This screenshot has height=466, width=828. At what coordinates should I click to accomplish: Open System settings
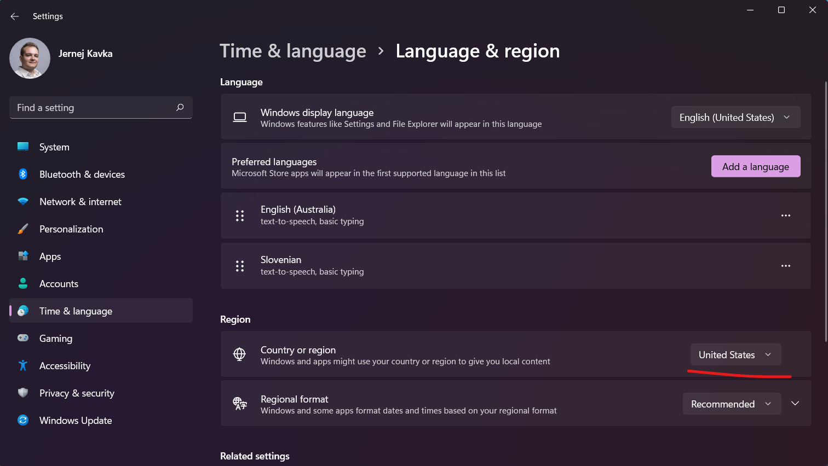click(101, 147)
